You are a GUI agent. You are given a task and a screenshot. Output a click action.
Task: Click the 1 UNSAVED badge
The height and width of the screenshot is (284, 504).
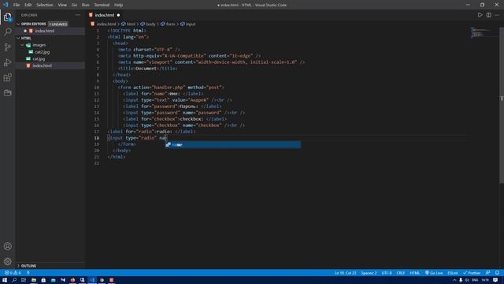58,24
